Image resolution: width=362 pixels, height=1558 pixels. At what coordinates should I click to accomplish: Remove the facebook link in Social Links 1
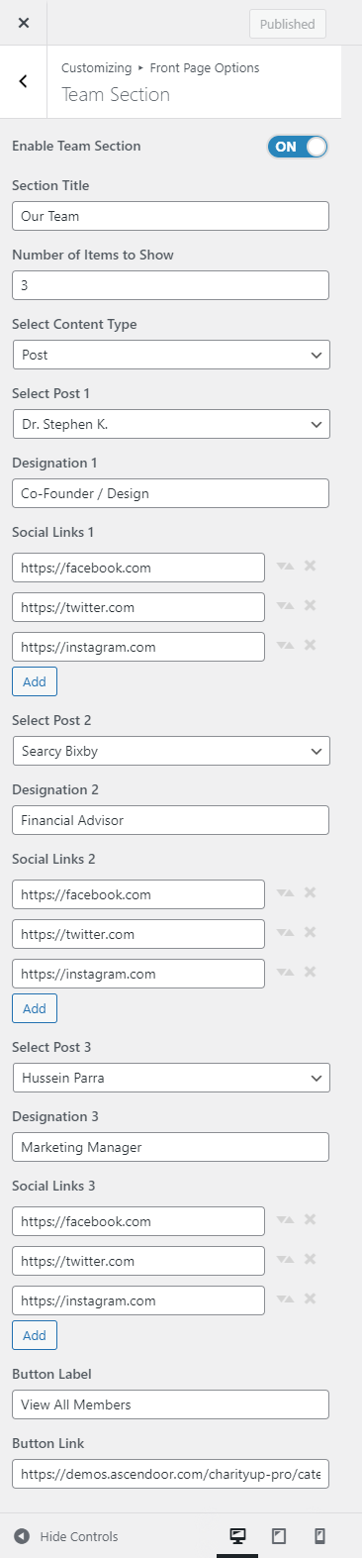pyautogui.click(x=310, y=566)
